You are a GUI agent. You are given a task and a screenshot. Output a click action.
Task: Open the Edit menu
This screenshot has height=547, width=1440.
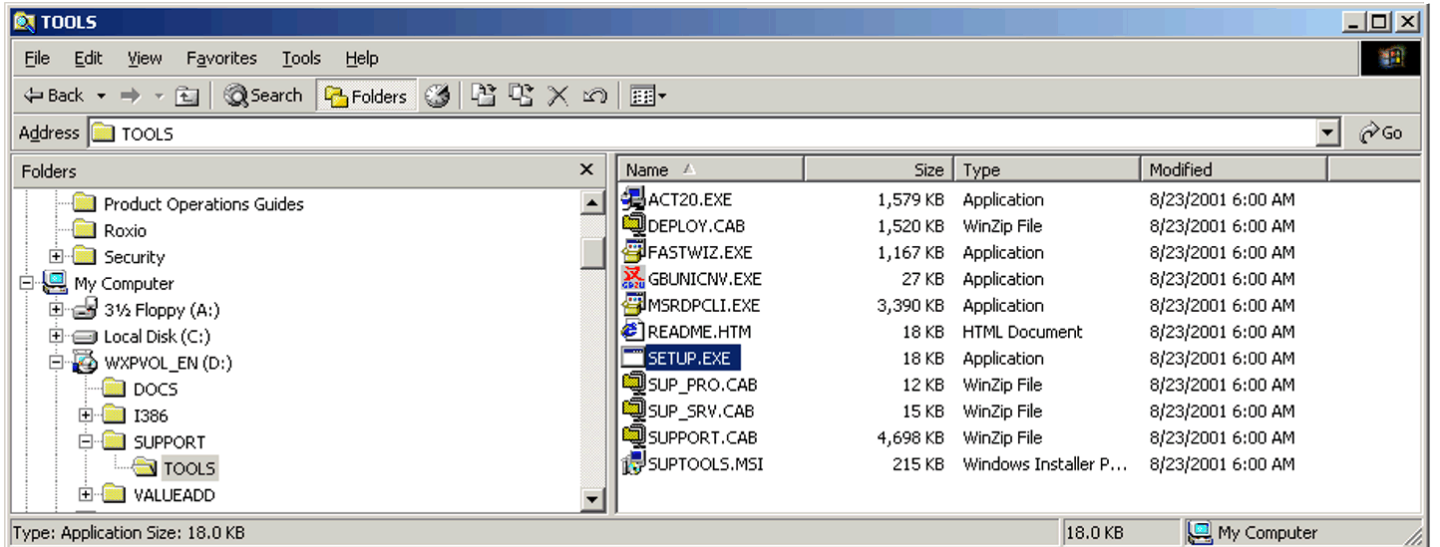(x=89, y=58)
